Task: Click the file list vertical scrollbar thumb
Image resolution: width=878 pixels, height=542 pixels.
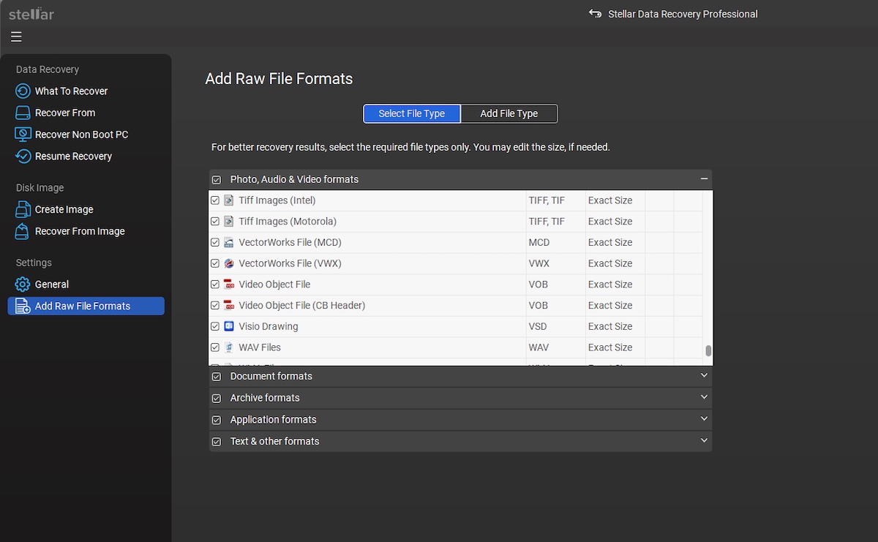Action: pyautogui.click(x=708, y=351)
